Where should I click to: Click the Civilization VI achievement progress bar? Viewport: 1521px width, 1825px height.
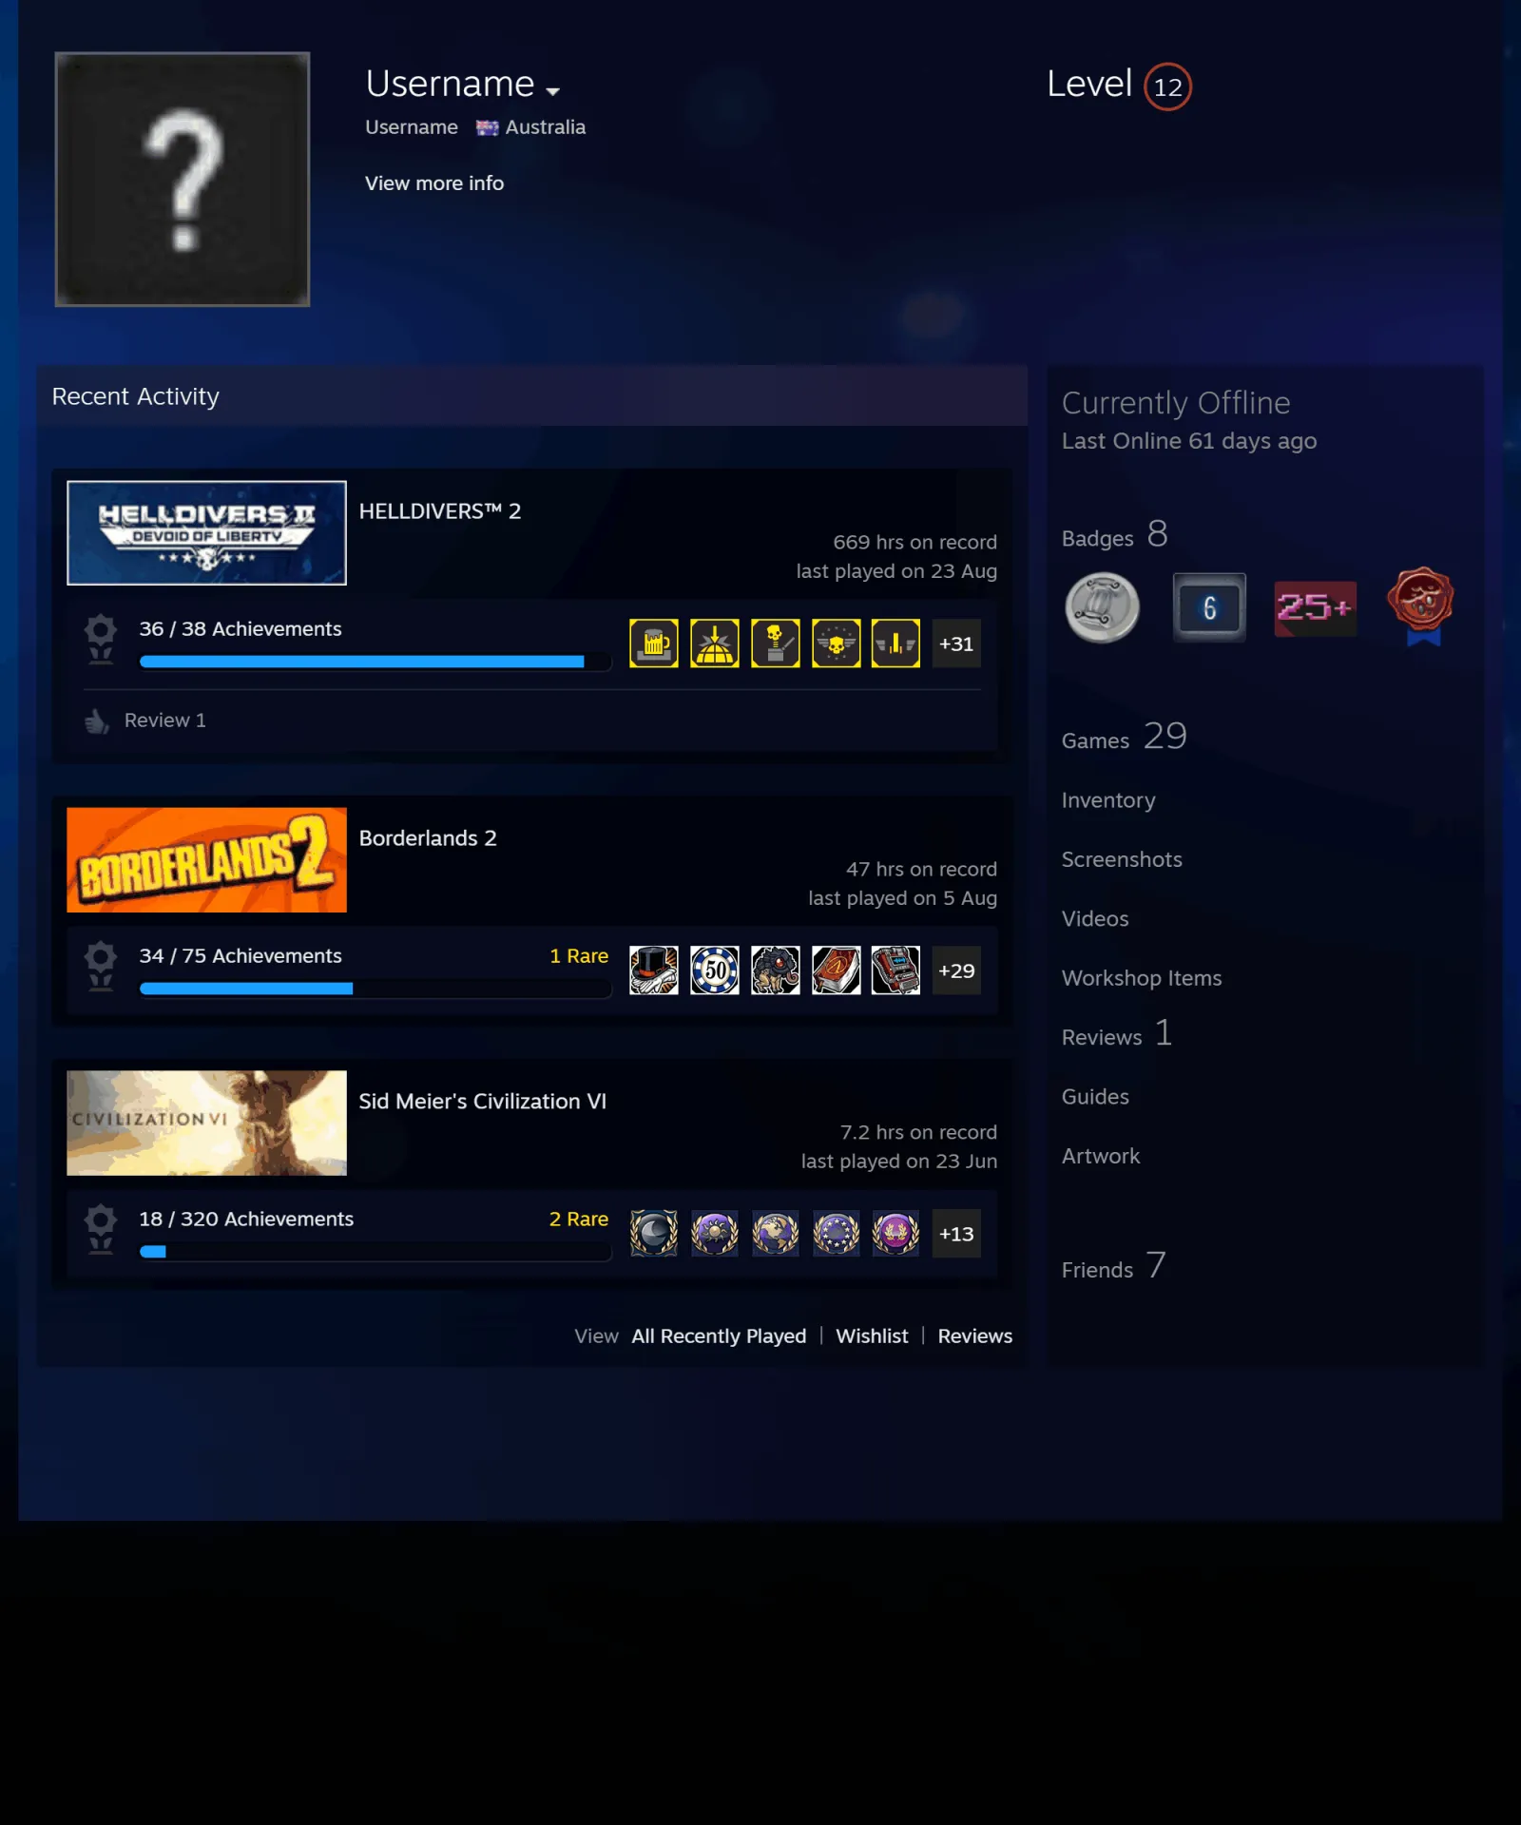pyautogui.click(x=375, y=1252)
